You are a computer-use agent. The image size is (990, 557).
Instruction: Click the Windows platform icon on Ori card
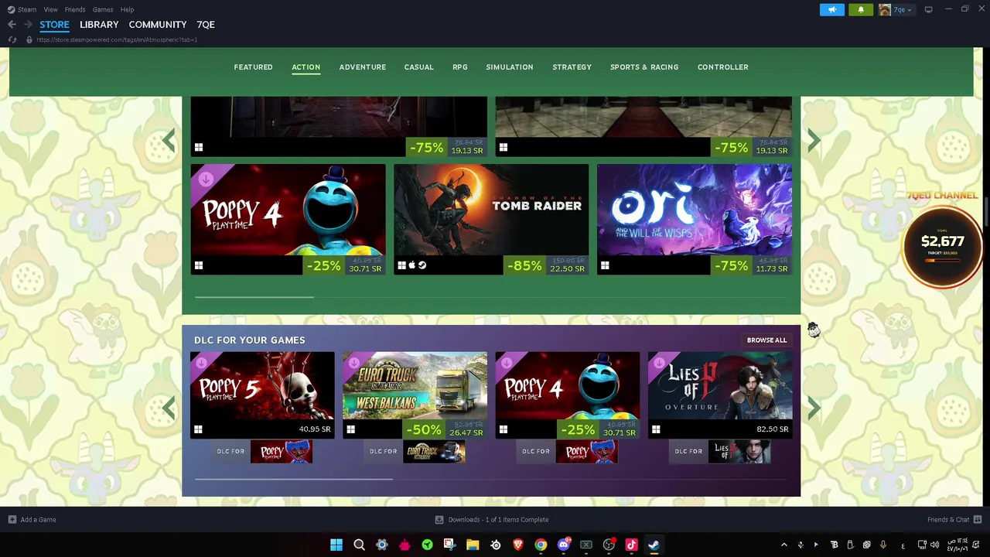[605, 265]
